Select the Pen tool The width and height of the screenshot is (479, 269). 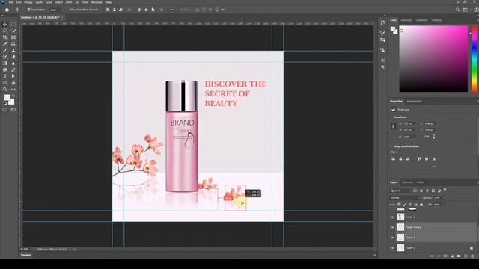tap(13, 69)
